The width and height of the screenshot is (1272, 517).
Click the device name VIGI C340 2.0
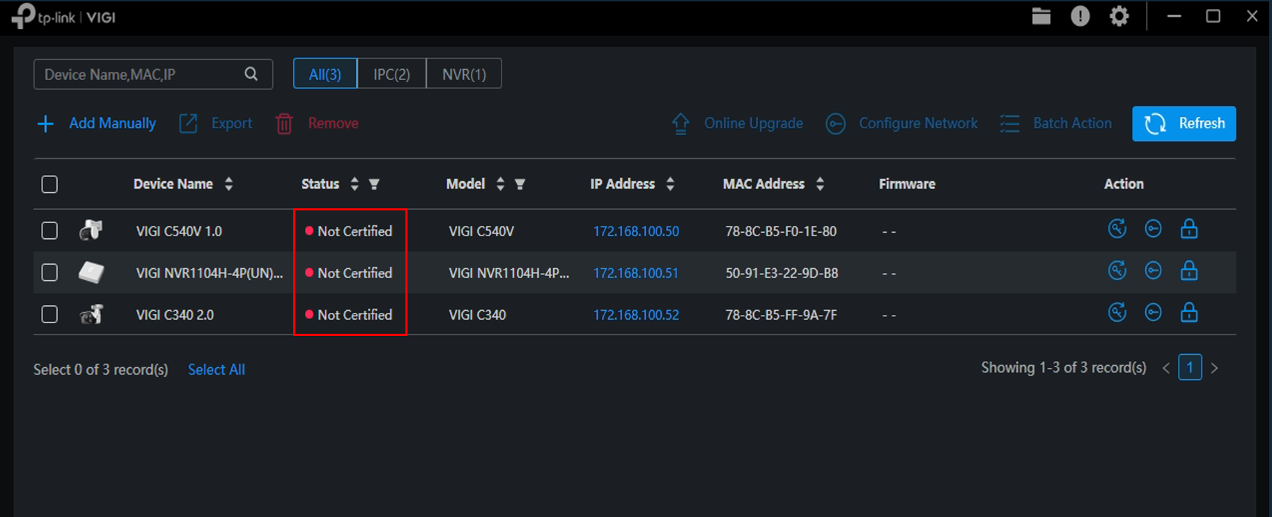pyautogui.click(x=175, y=314)
